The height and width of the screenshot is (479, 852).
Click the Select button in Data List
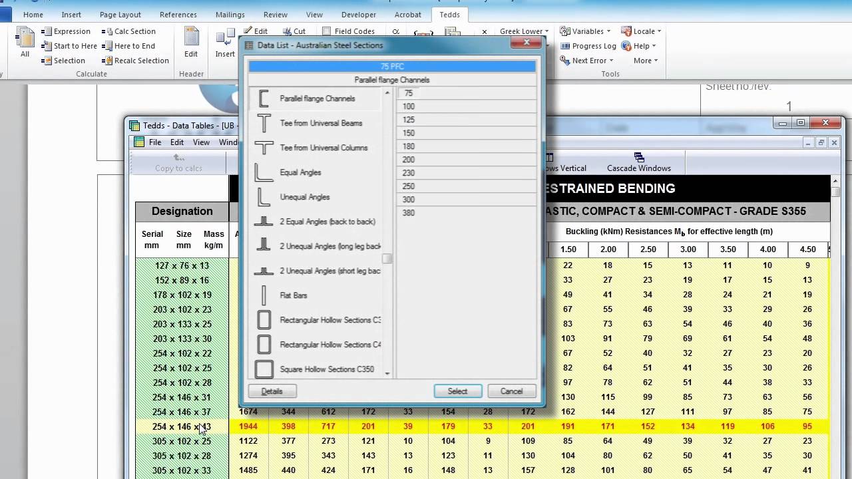(x=457, y=391)
